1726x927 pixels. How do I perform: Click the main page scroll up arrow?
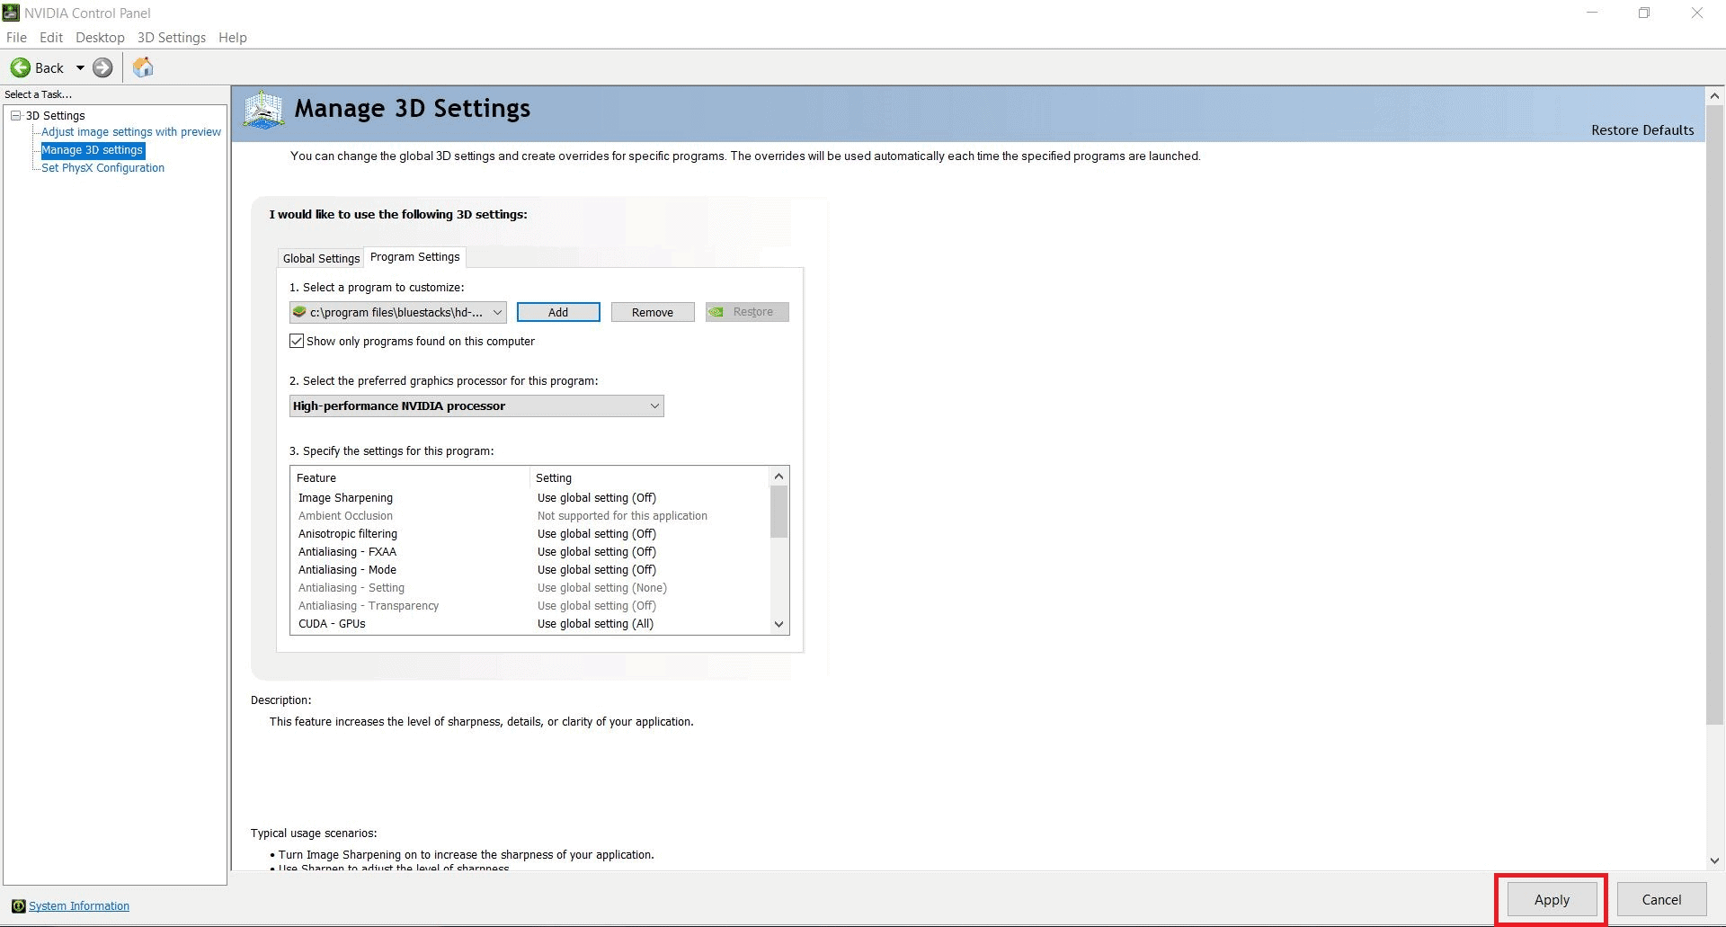pyautogui.click(x=1714, y=95)
